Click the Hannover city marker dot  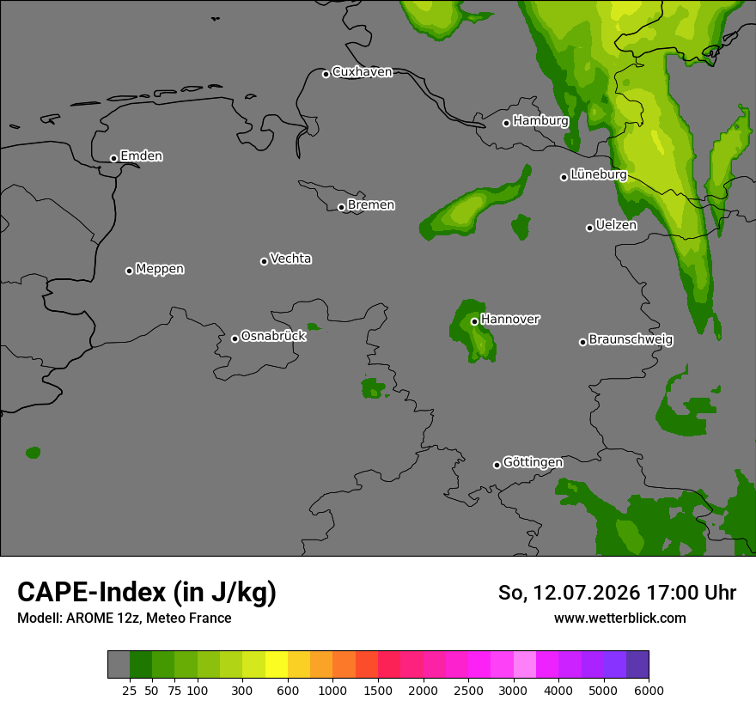click(474, 321)
